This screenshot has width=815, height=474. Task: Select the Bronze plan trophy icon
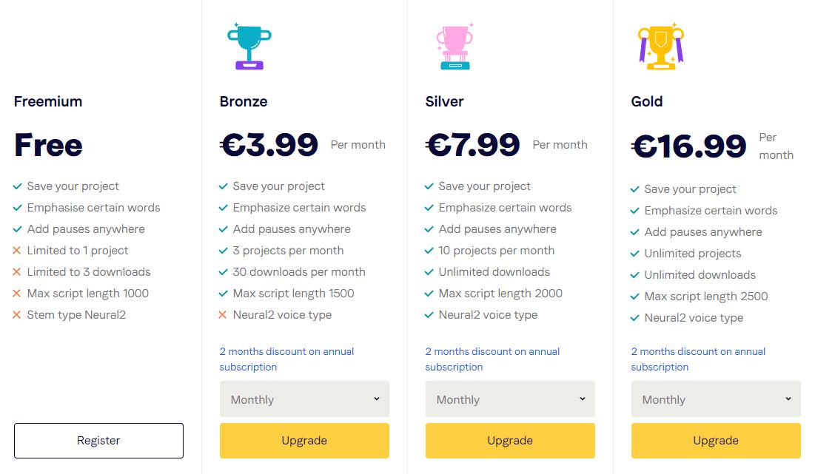[x=249, y=46]
